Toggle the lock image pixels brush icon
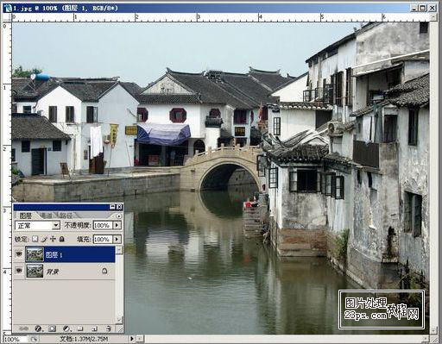This screenshot has height=344, width=442. [x=44, y=239]
